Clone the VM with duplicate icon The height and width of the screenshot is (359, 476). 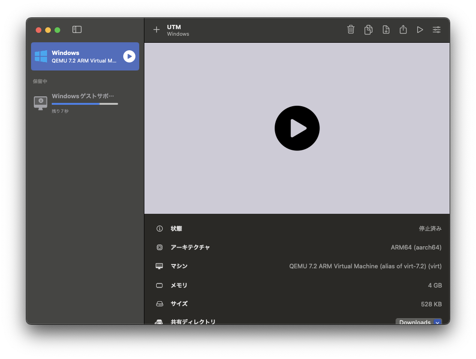tap(368, 30)
